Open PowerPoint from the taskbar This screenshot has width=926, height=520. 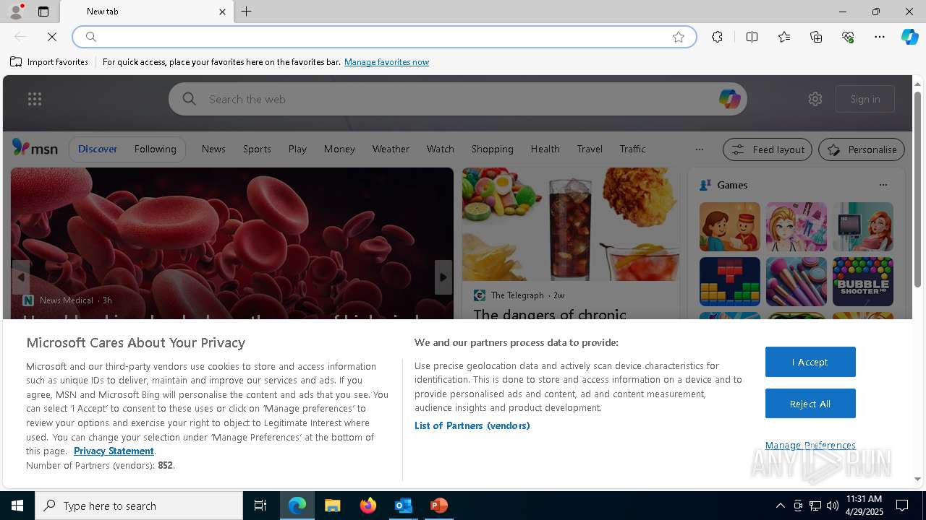(438, 506)
